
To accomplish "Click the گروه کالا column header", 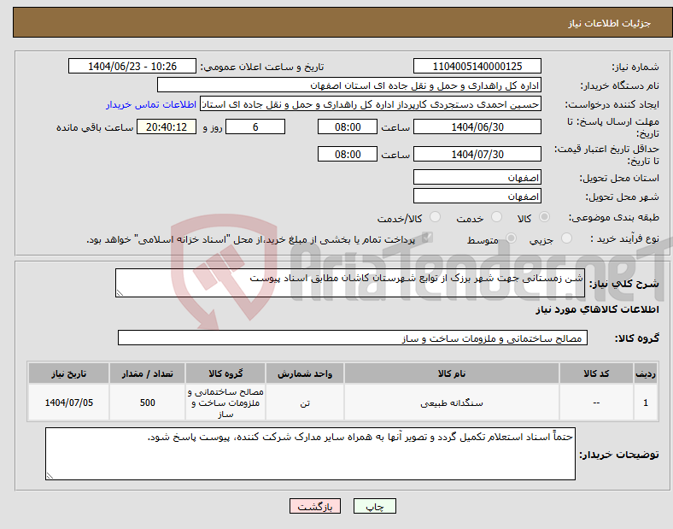I will 225,373.
